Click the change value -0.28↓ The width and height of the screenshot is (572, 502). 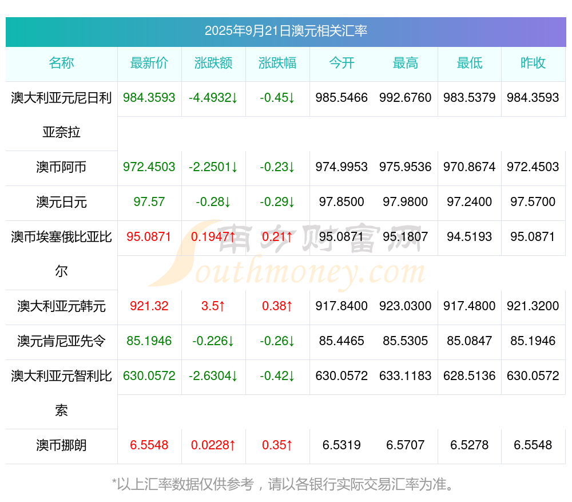click(x=213, y=201)
